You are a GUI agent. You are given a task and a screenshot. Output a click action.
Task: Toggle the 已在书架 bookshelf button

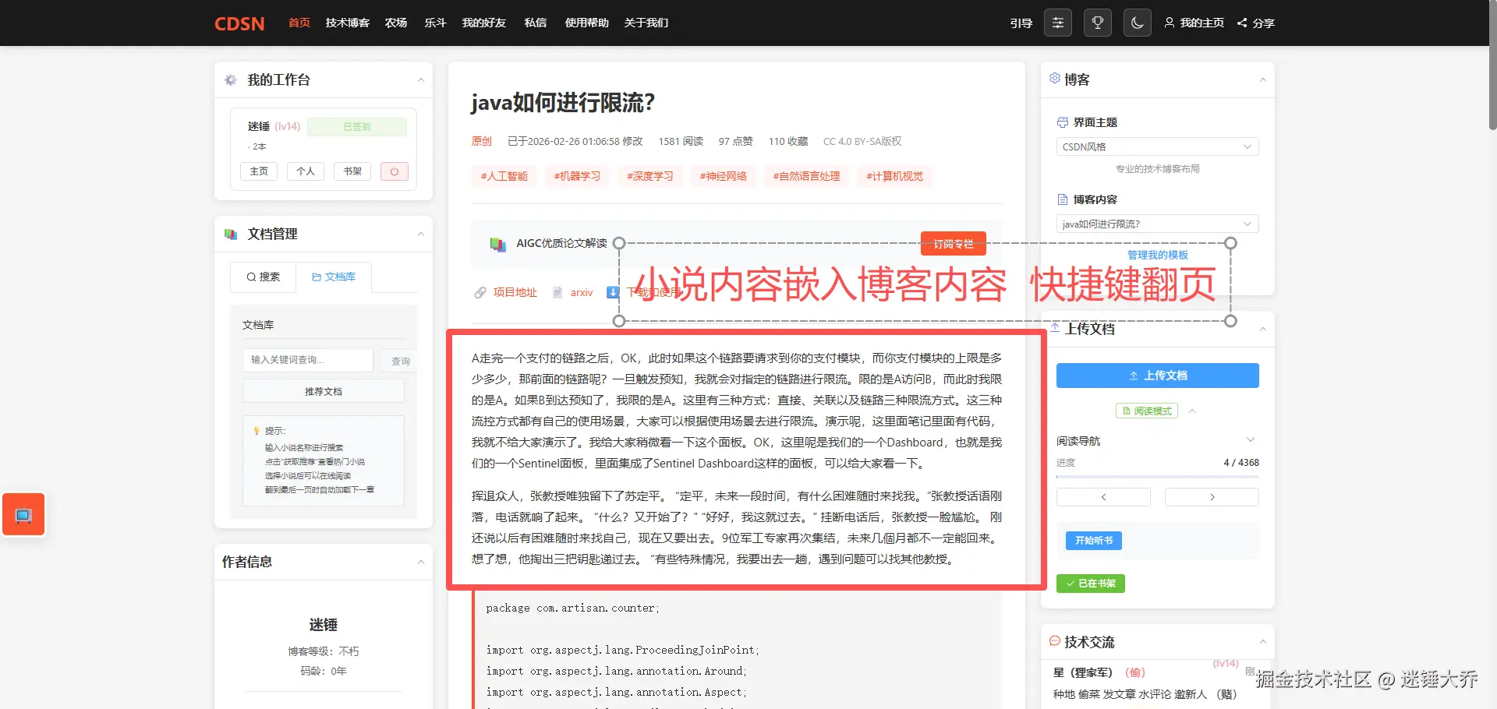[x=1091, y=584]
